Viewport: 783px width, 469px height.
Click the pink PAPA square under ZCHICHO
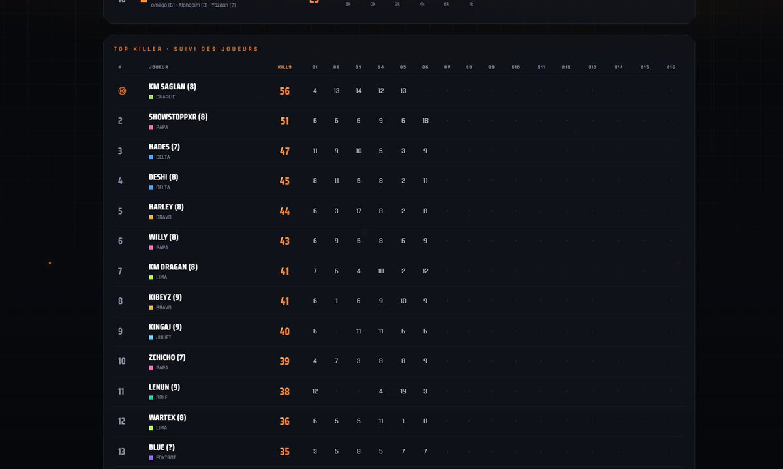point(151,367)
